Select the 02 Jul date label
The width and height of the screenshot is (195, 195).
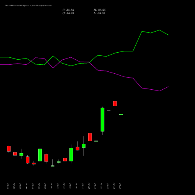(x=14, y=186)
